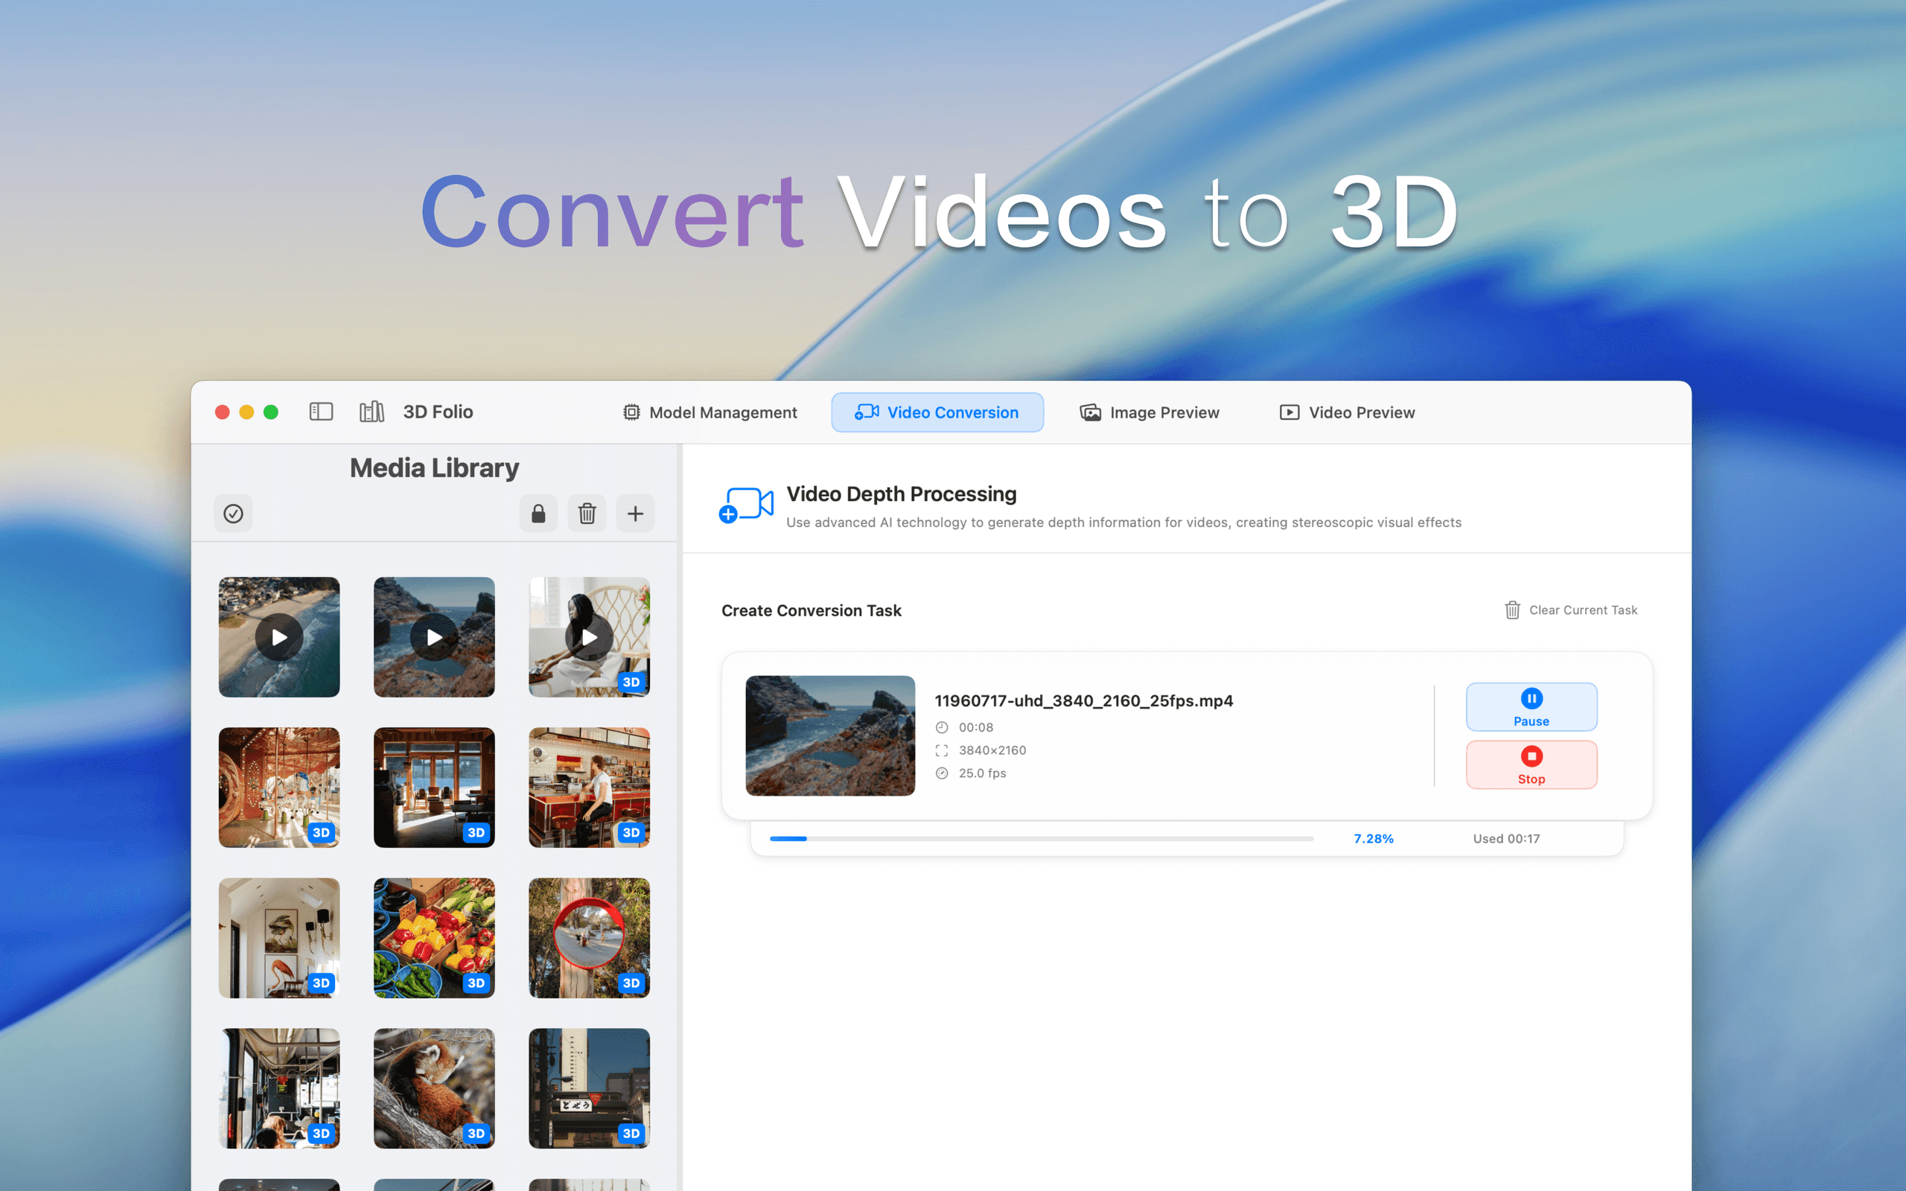1906x1191 pixels.
Task: Click the plus icon to add media
Action: point(635,514)
